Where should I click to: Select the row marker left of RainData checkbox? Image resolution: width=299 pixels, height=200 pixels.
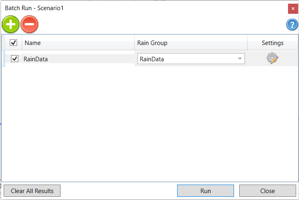point(4,59)
